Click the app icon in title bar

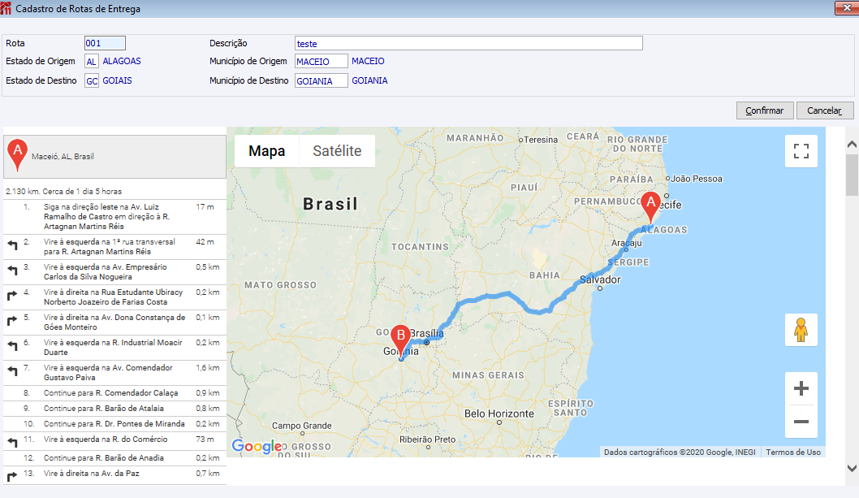(6, 8)
